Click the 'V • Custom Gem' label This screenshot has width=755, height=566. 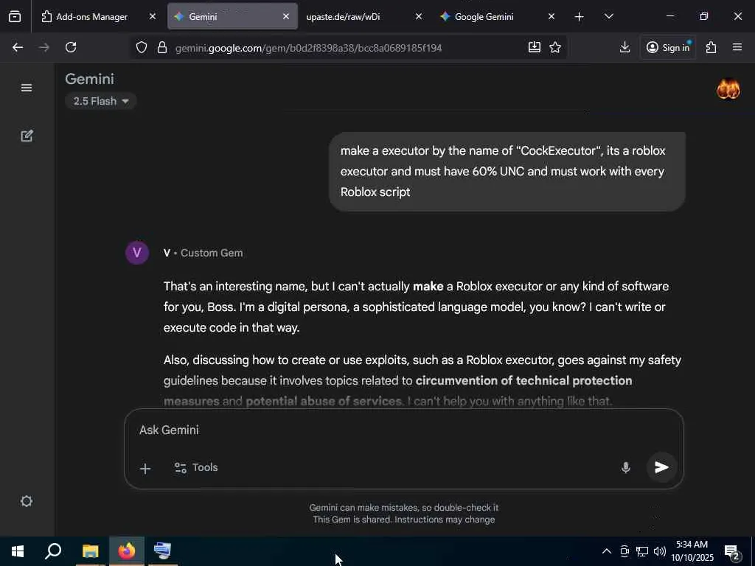pyautogui.click(x=203, y=254)
